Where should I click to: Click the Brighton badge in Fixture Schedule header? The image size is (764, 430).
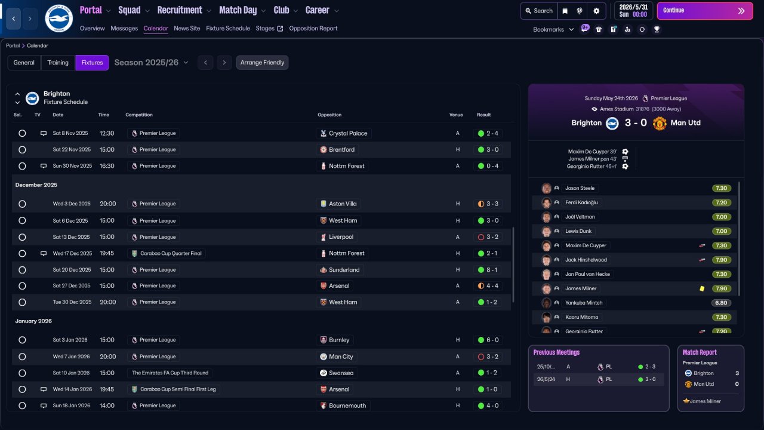32,98
